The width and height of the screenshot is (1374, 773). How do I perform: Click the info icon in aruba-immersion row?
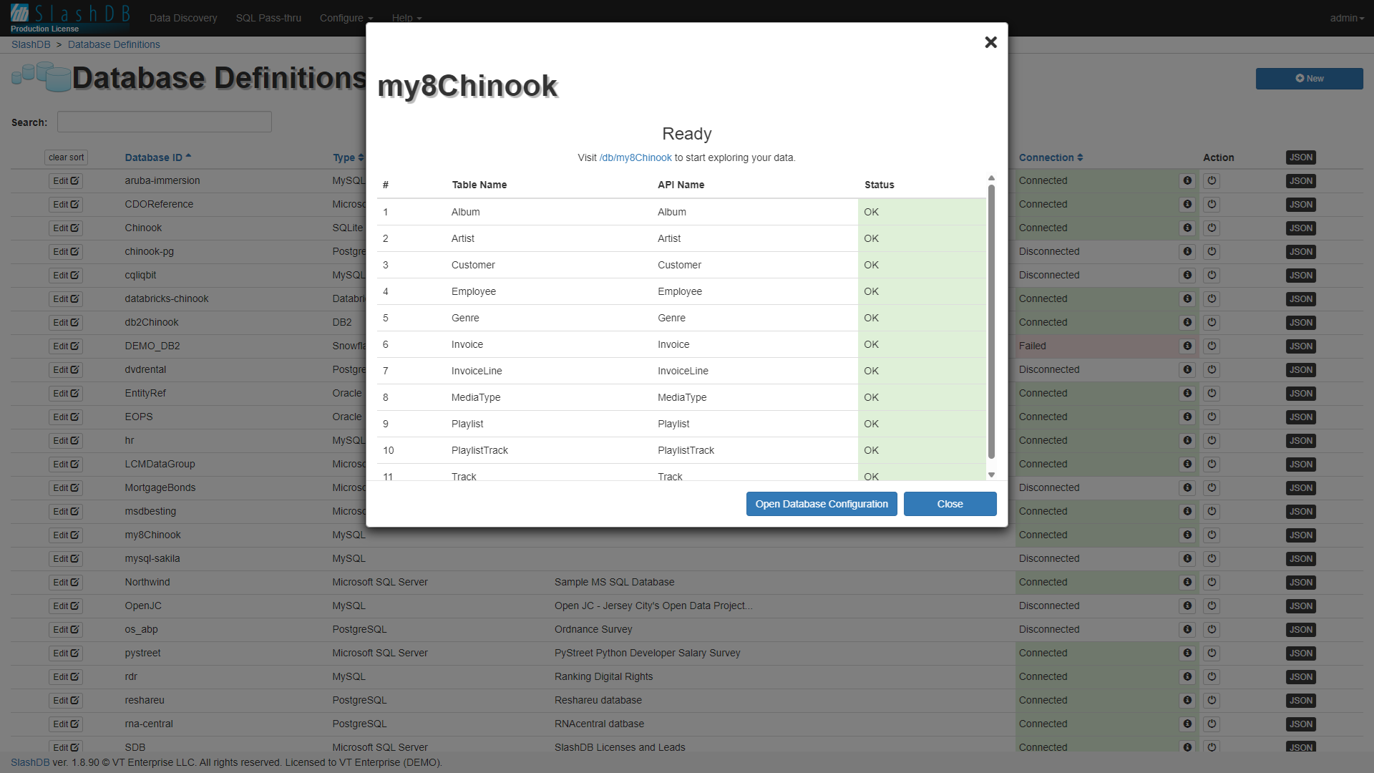[x=1187, y=180]
